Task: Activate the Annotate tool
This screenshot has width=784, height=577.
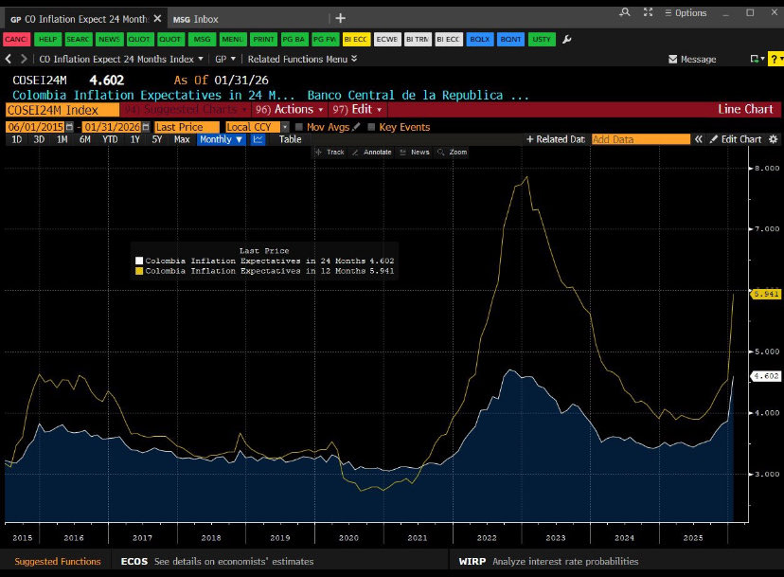Action: tap(371, 153)
